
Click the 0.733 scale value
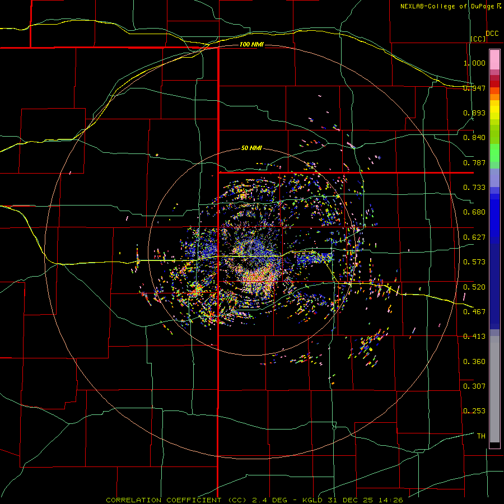click(474, 188)
